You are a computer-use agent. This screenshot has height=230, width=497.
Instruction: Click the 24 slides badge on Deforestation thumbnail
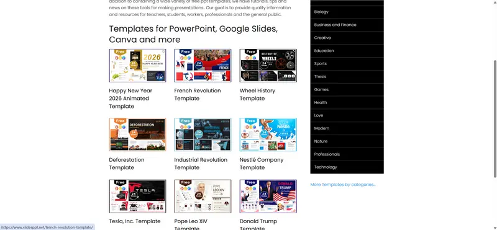pyautogui.click(x=134, y=135)
